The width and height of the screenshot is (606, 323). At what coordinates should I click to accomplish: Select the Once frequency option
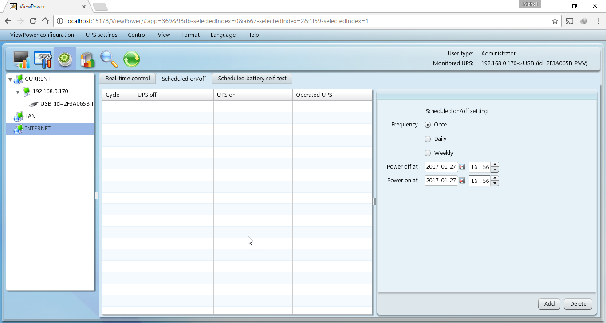tap(428, 125)
